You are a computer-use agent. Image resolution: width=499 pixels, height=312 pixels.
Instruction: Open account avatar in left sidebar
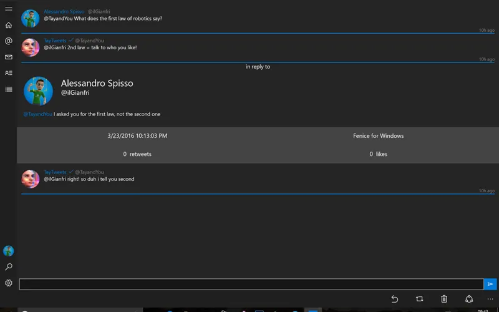coord(8,251)
